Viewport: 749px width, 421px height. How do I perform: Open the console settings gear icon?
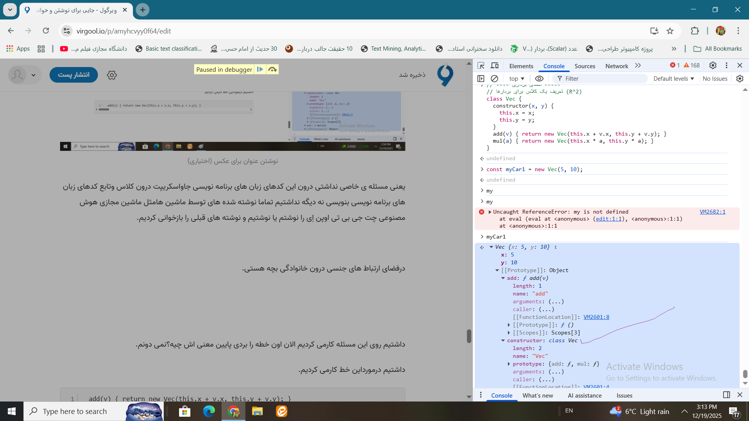click(740, 78)
